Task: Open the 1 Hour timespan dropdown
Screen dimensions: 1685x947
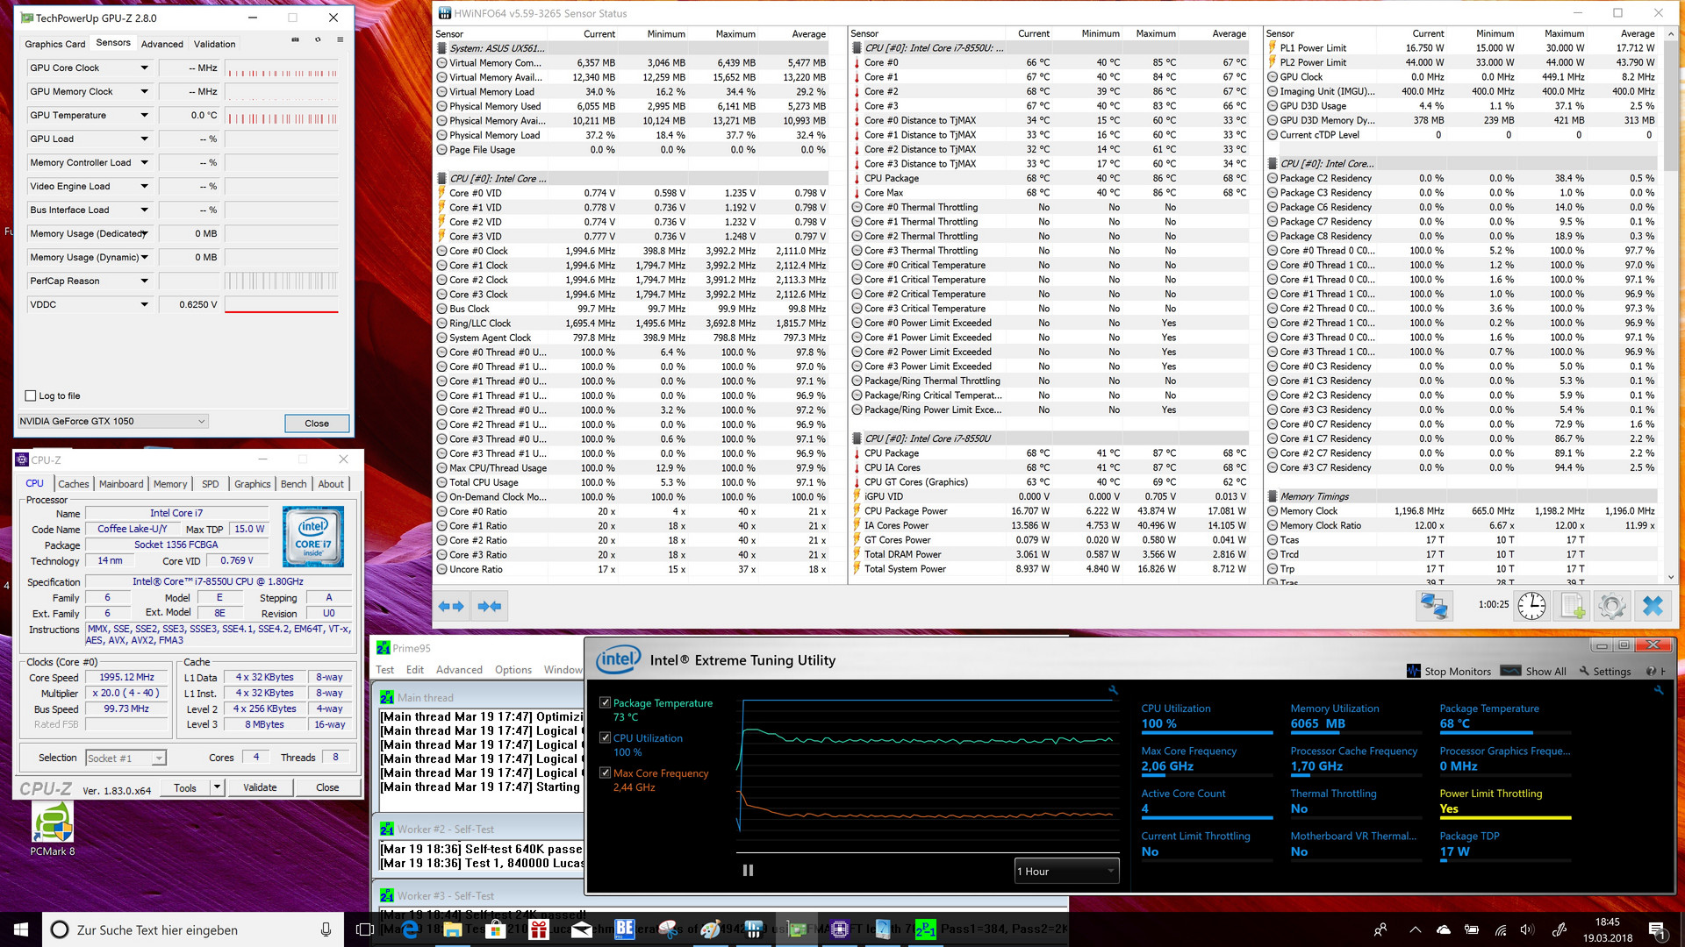Action: 1066,871
